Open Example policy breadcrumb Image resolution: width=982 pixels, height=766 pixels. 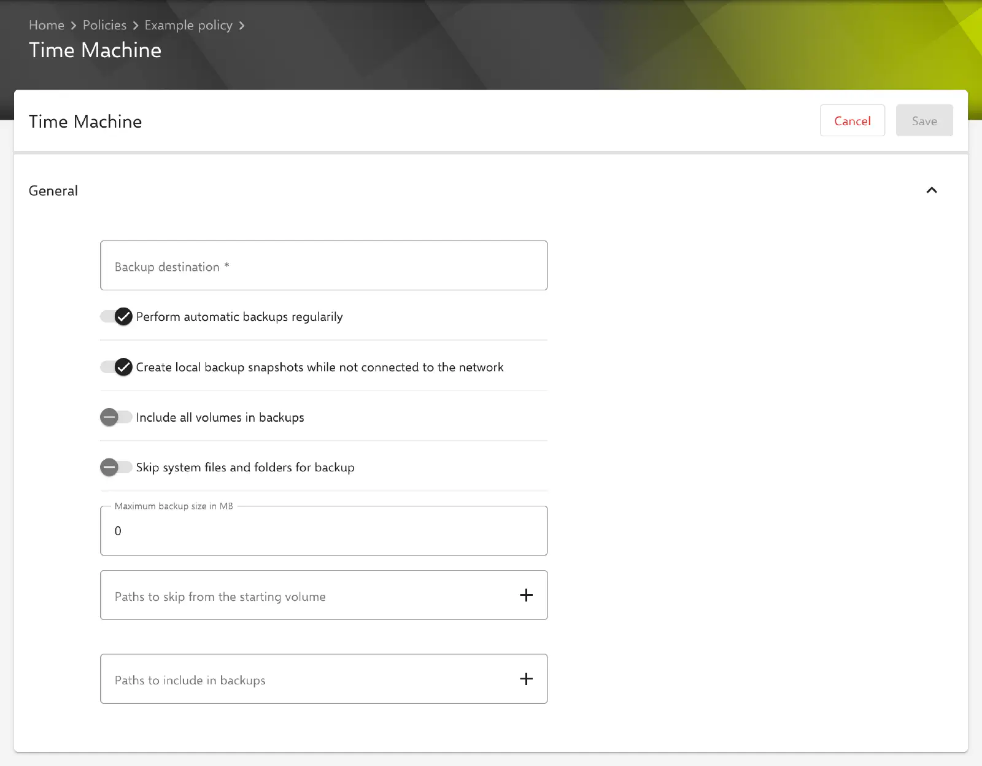tap(188, 25)
